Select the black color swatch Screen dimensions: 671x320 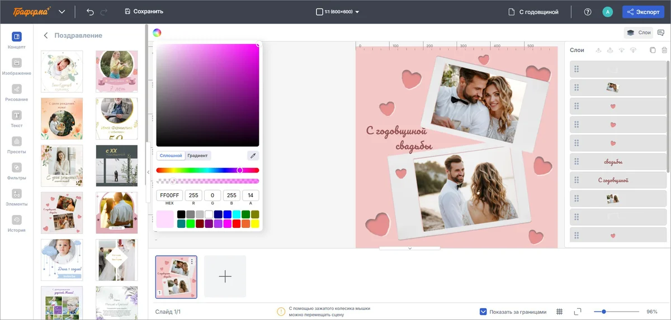pos(181,214)
